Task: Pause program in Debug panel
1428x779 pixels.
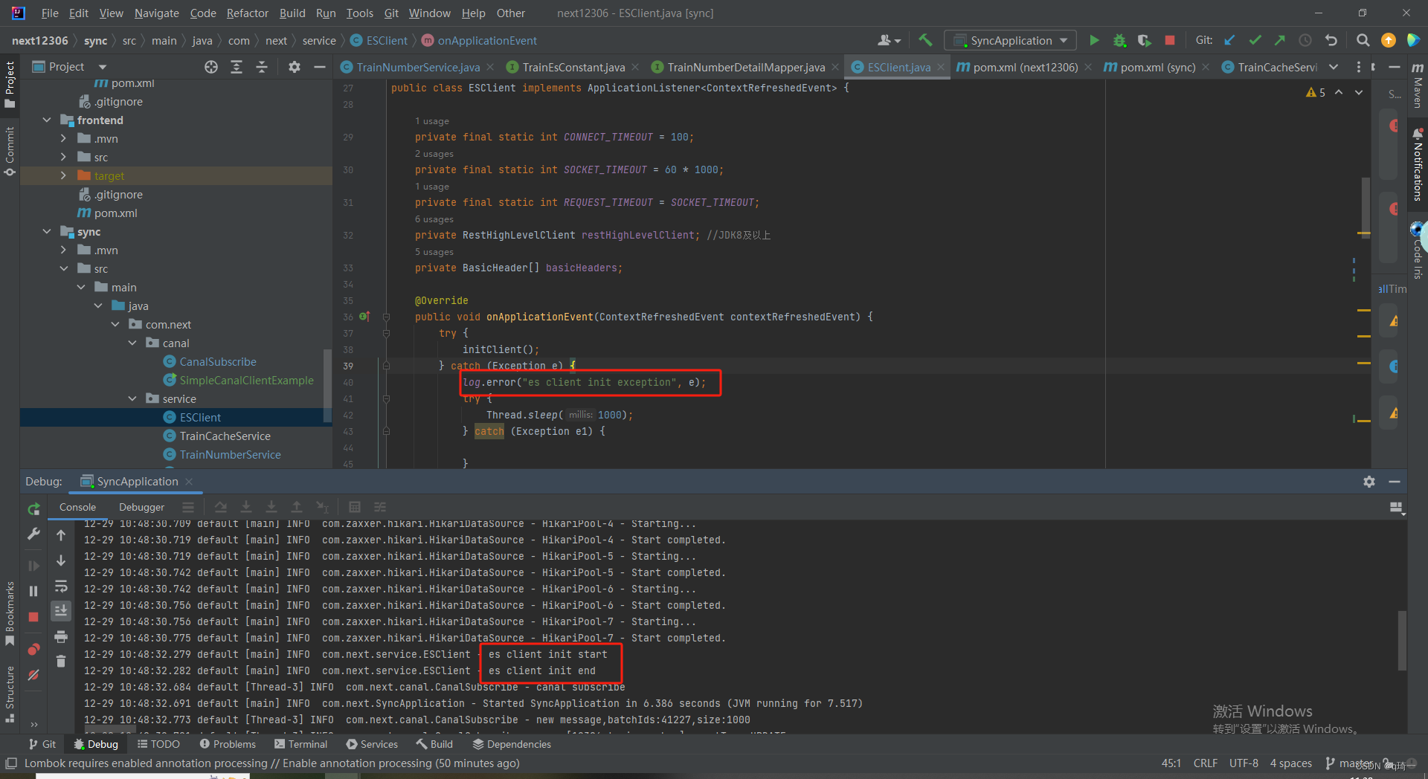Action: tap(33, 591)
